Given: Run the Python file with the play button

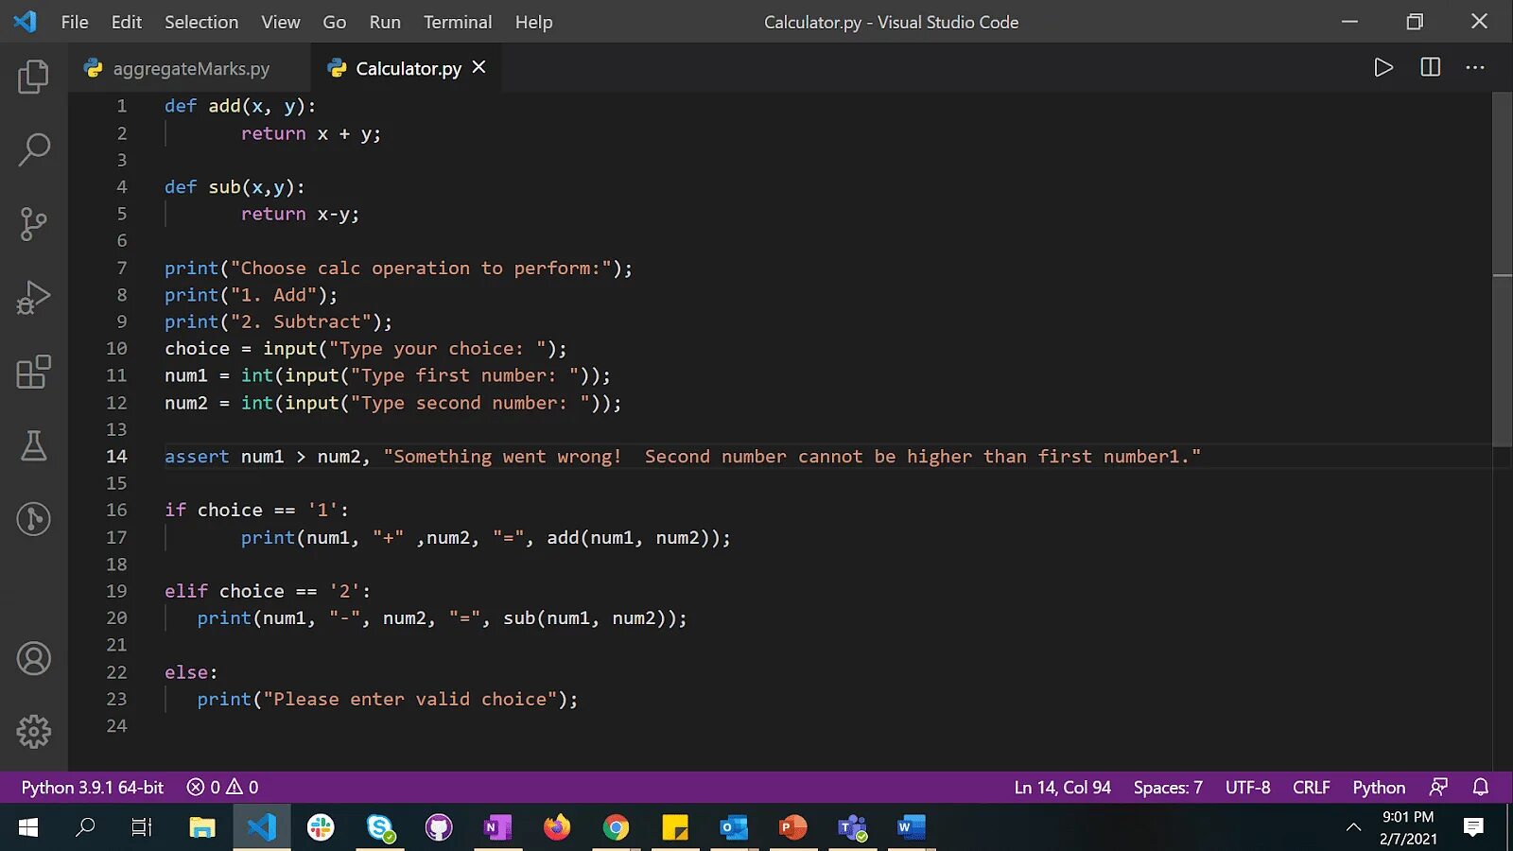Looking at the screenshot, I should pos(1383,67).
